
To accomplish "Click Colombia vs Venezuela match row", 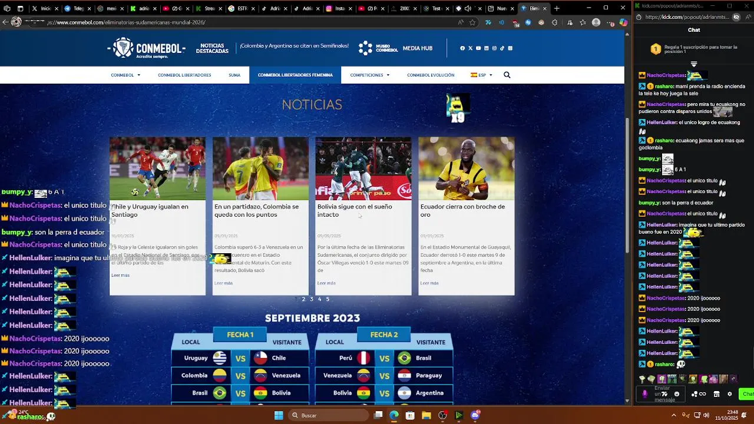I will [x=240, y=375].
